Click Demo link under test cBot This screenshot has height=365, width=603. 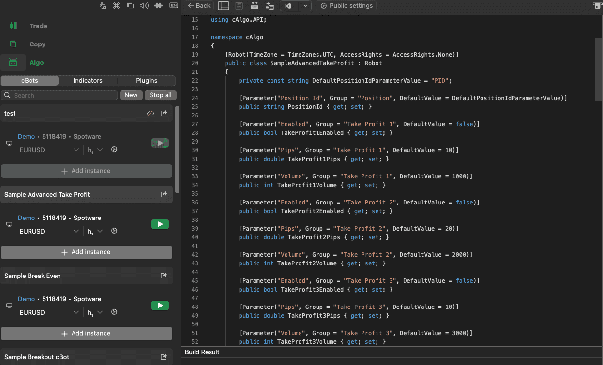point(27,137)
